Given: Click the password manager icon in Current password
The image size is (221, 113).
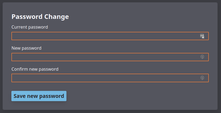Looking at the screenshot, I should tap(202, 36).
